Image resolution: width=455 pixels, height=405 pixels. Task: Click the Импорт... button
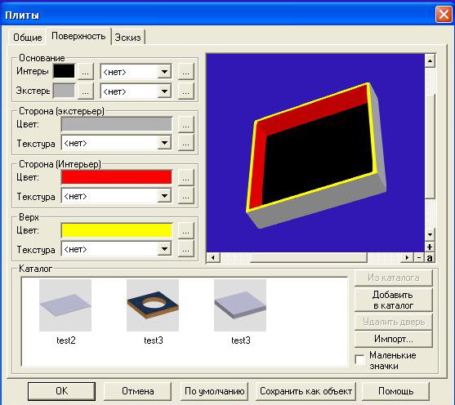pos(394,339)
